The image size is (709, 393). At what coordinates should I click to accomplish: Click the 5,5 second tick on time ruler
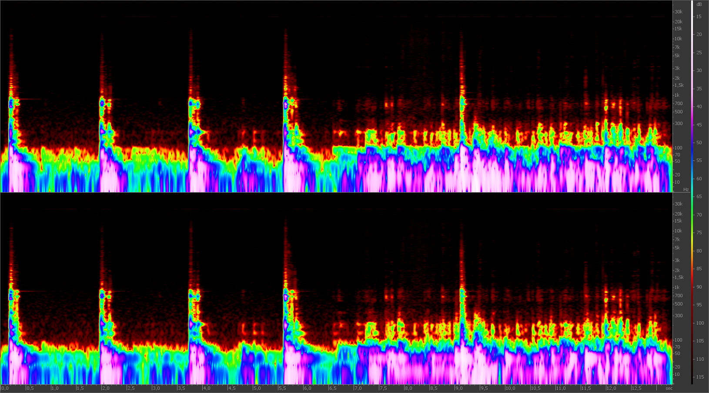(282, 388)
